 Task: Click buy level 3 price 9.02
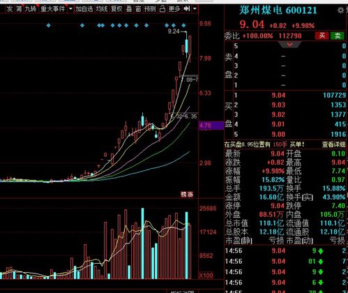pyautogui.click(x=278, y=114)
